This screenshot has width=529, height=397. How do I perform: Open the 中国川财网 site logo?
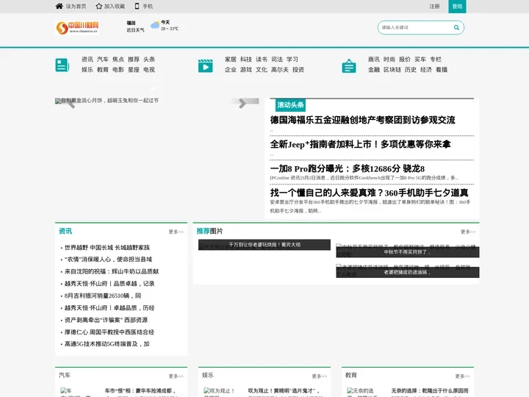pos(77,28)
